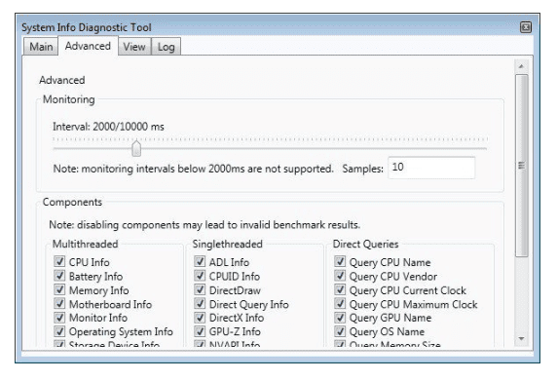Close the System Info Diagnostic Tool window
This screenshot has height=381, width=557.
click(526, 27)
